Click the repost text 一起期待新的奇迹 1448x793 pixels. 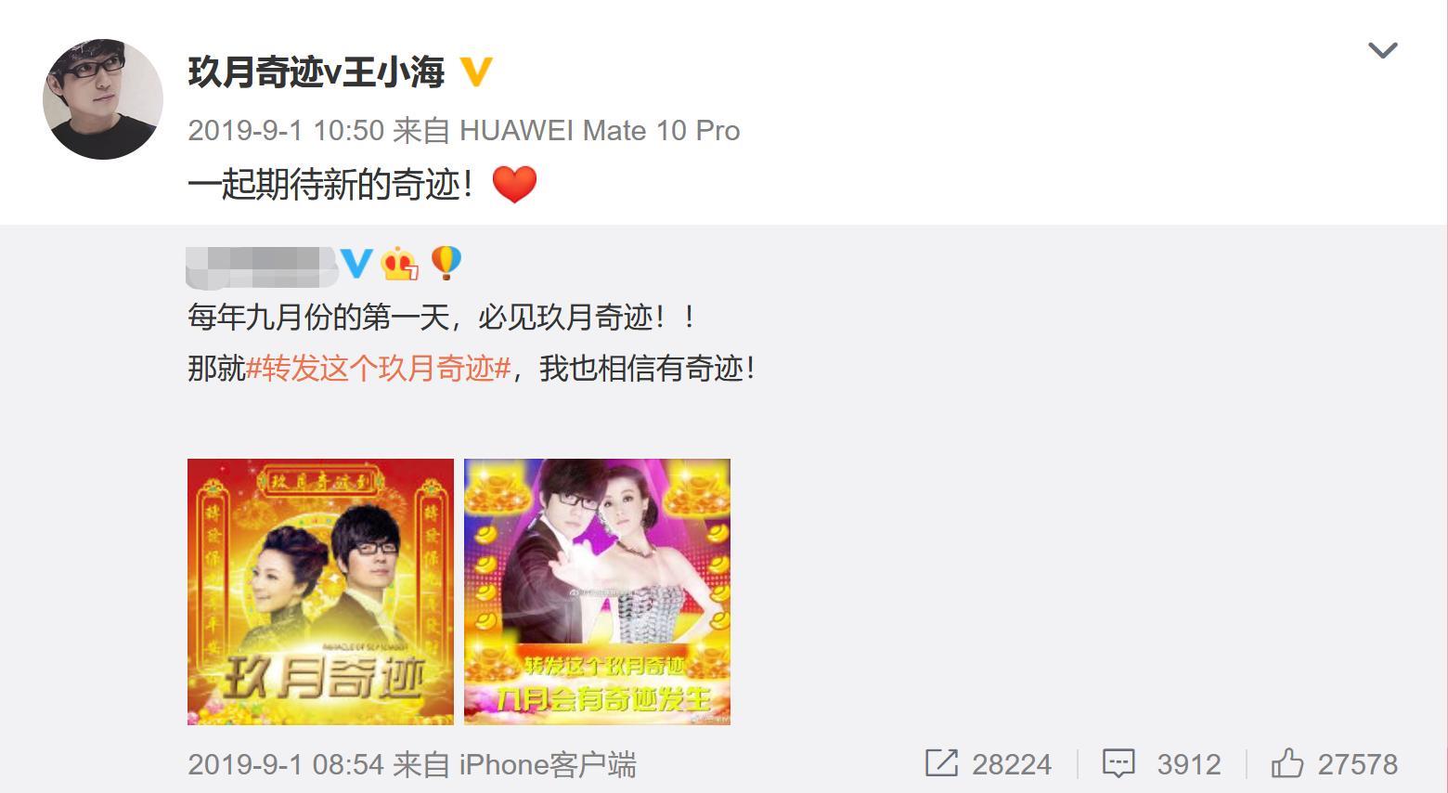332,185
